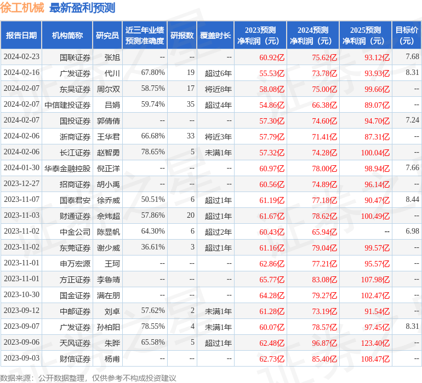Click the 研报数 column header
422x383 pixels.
click(x=182, y=35)
